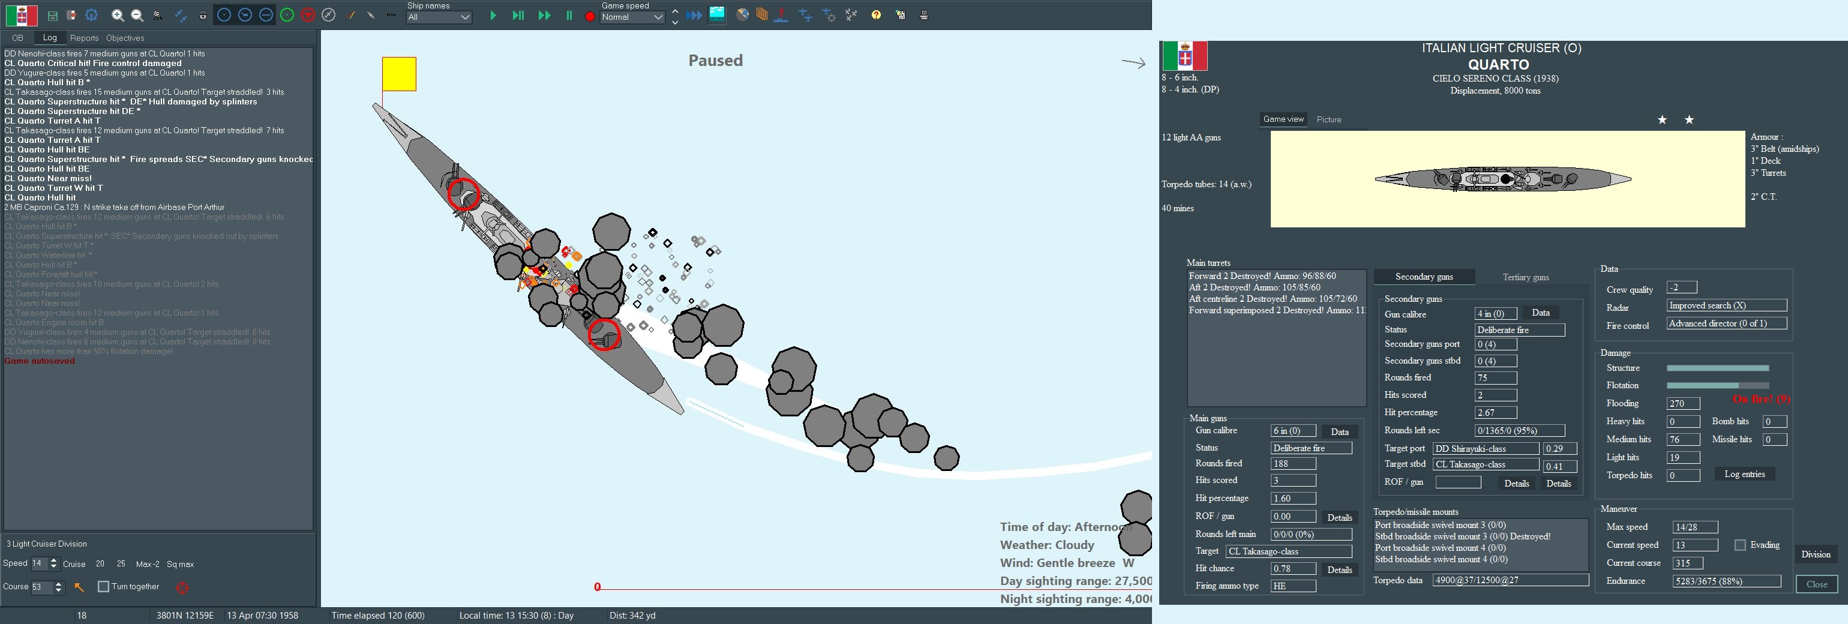1848x624 pixels.
Task: Click the Course spinner arrows
Action: [x=59, y=587]
